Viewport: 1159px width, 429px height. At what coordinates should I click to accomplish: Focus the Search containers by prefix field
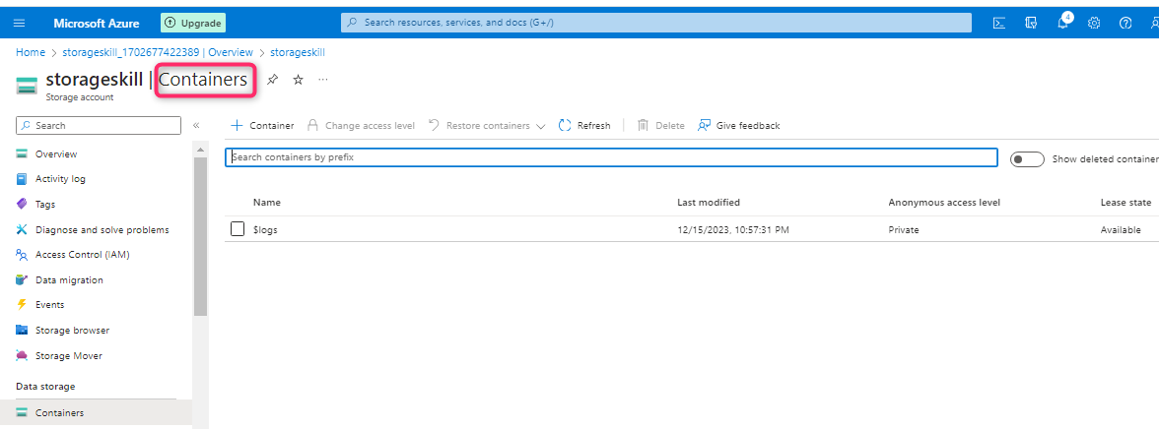pos(611,157)
